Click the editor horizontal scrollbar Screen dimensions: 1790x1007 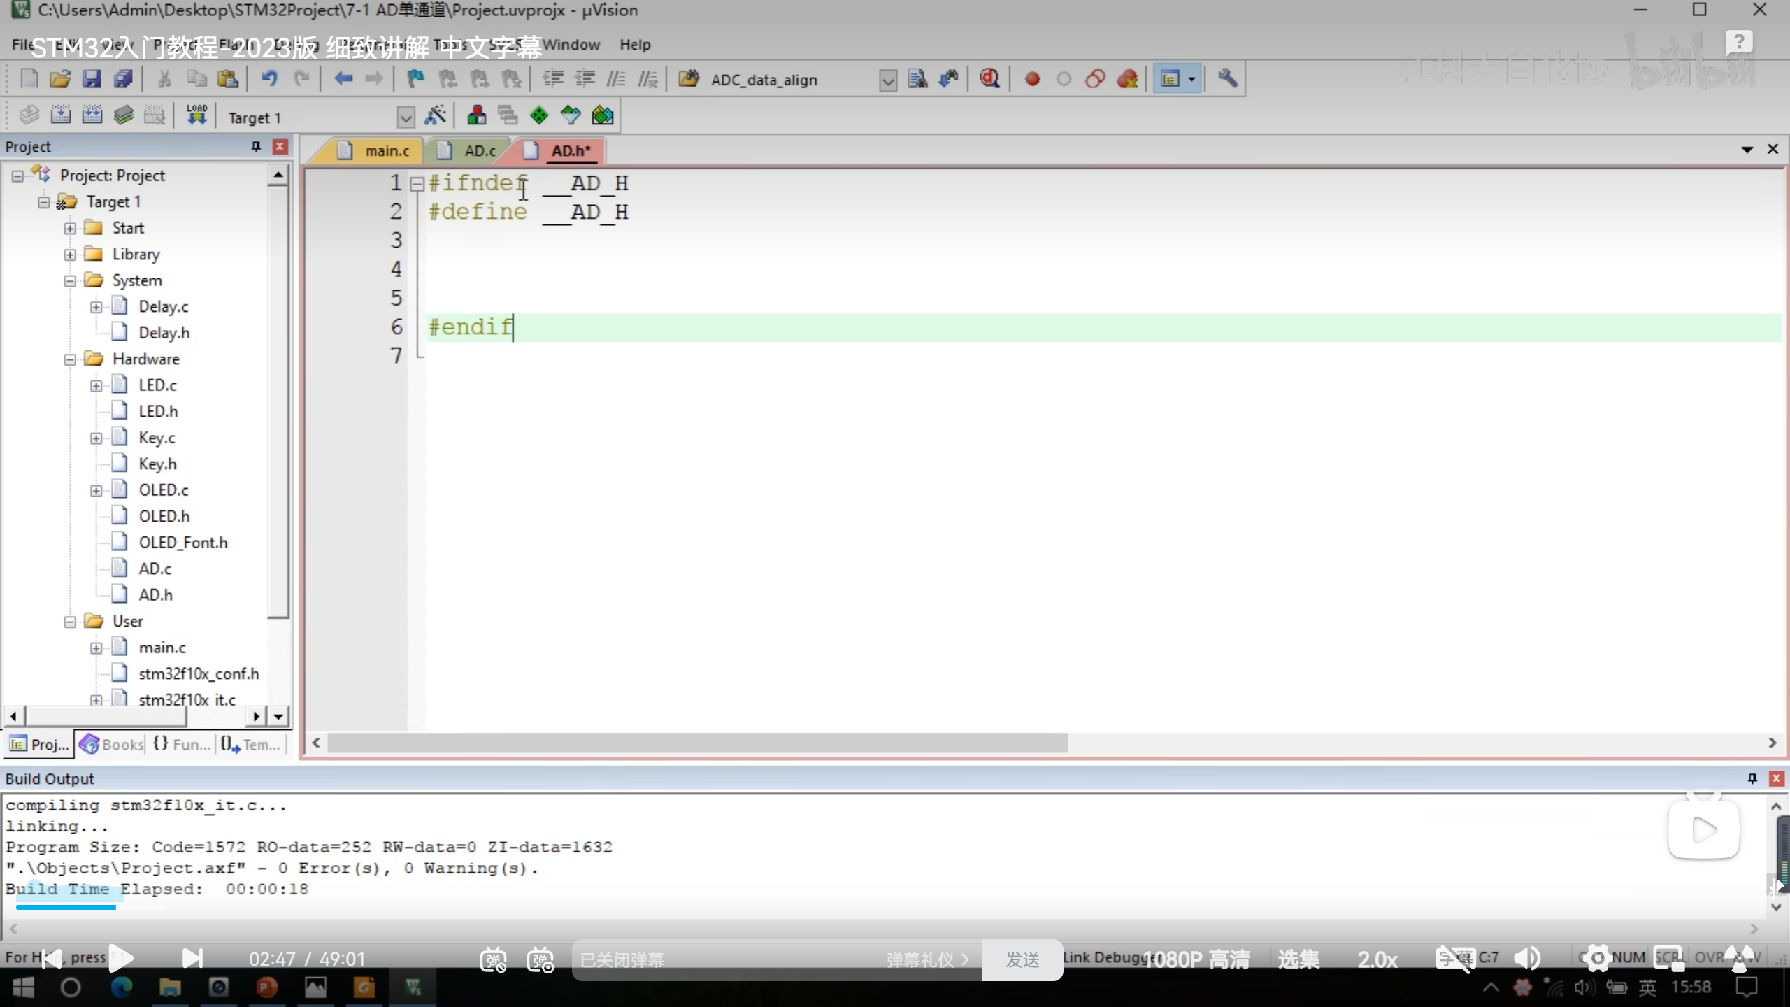pyautogui.click(x=697, y=743)
